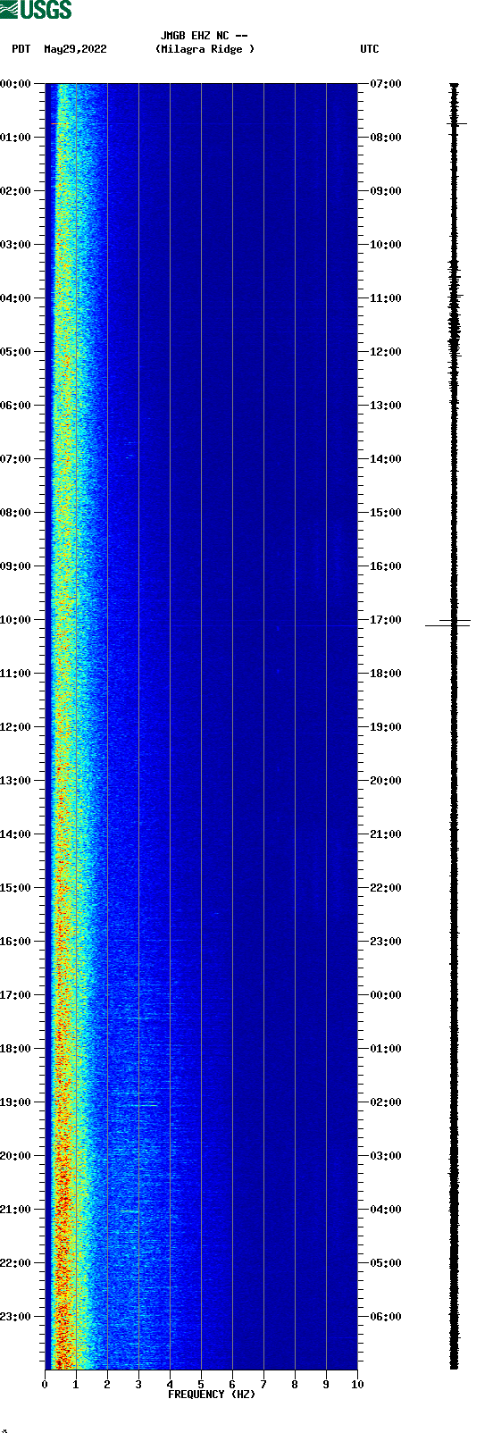
Task: Click the 16:00 UTC time label
Action: pos(386,566)
